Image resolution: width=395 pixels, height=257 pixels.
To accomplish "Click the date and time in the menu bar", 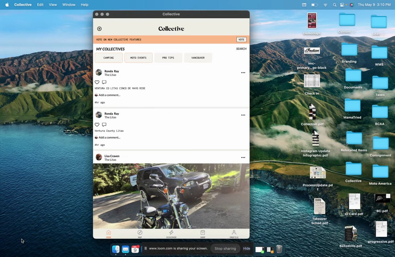I will (x=374, y=5).
